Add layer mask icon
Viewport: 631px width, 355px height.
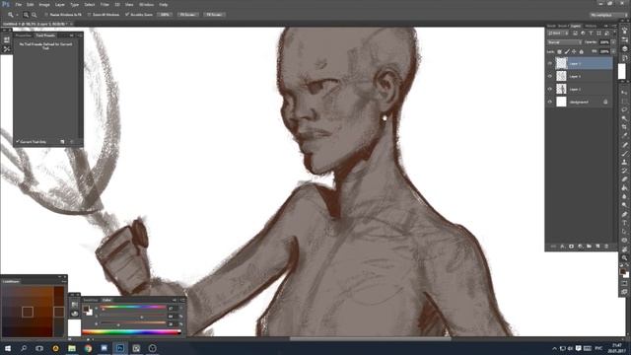point(571,246)
